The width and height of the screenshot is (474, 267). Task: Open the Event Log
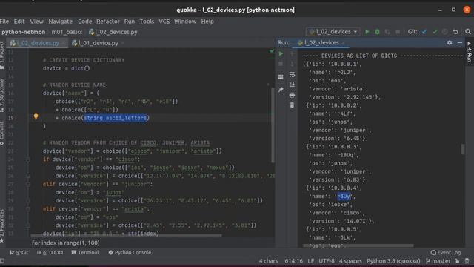446,252
